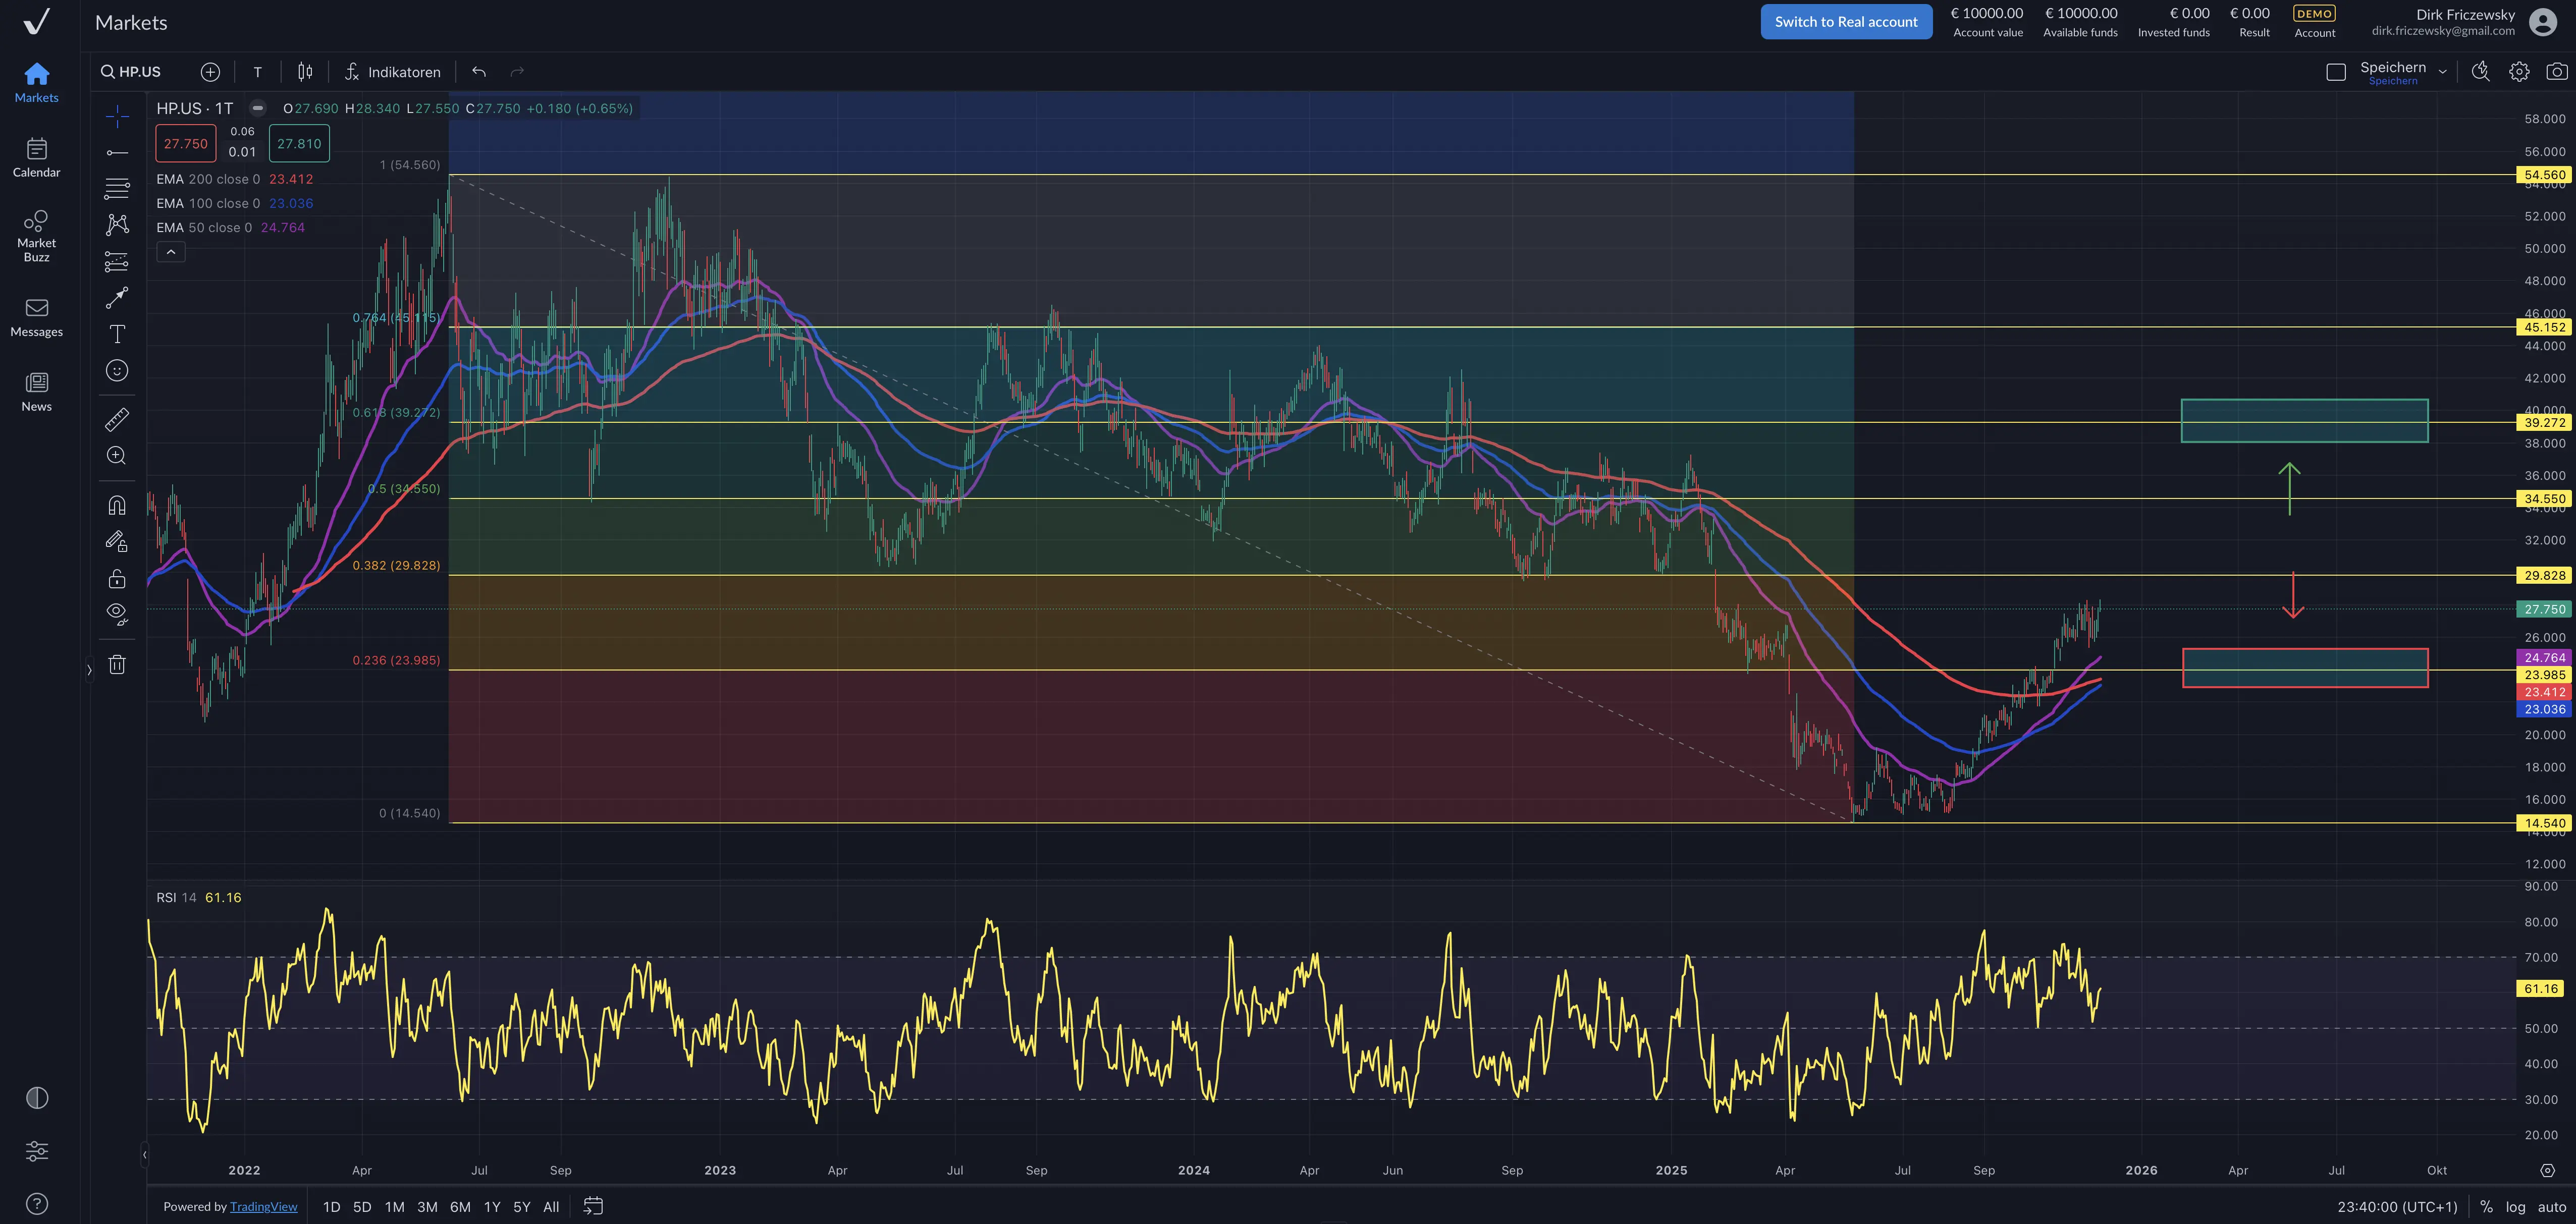Open chart settings gear icon
This screenshot has height=1224, width=2576.
pyautogui.click(x=2519, y=72)
